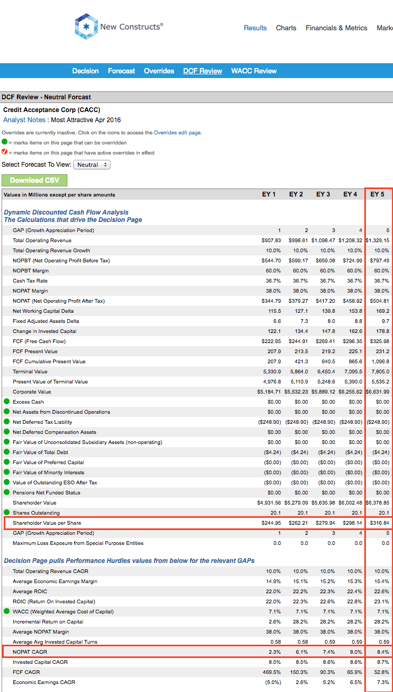Click the New Constructs hexagon logo
Screen dimensions: 393x692
point(86,27)
